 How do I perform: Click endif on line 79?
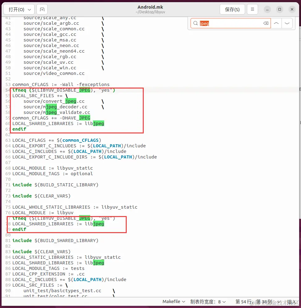(x=19, y=229)
